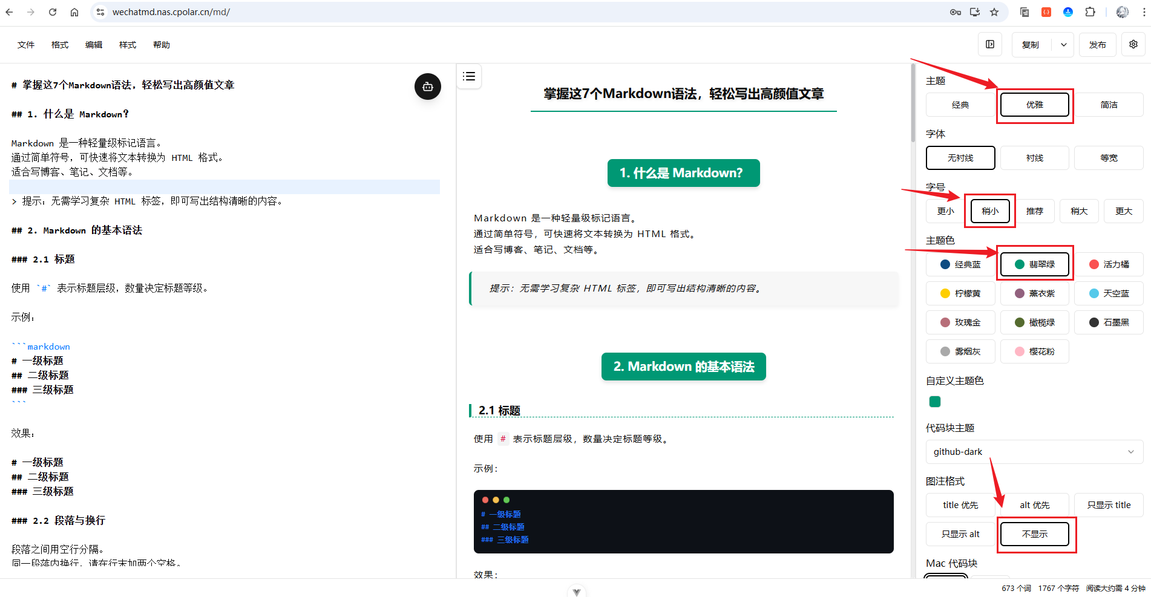Click the back-to-bottom arrow icon
Image resolution: width=1151 pixels, height=597 pixels.
pyautogui.click(x=577, y=592)
